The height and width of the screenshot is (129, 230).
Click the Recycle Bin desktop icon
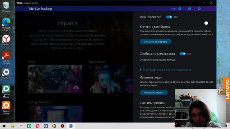[x=6, y=6]
